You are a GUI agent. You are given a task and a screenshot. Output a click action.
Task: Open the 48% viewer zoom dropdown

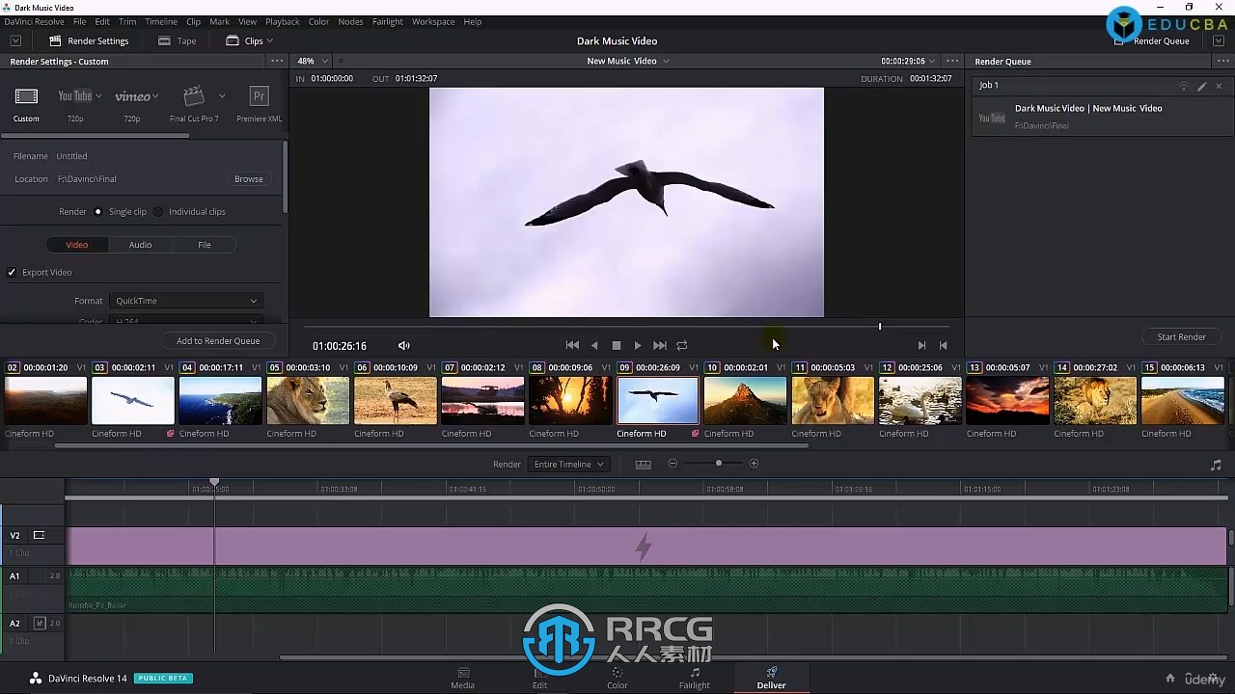312,61
